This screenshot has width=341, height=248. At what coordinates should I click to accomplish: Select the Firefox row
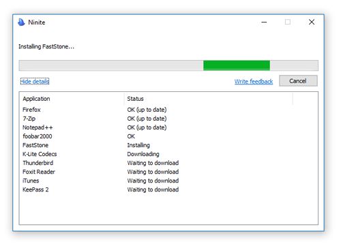(x=168, y=110)
